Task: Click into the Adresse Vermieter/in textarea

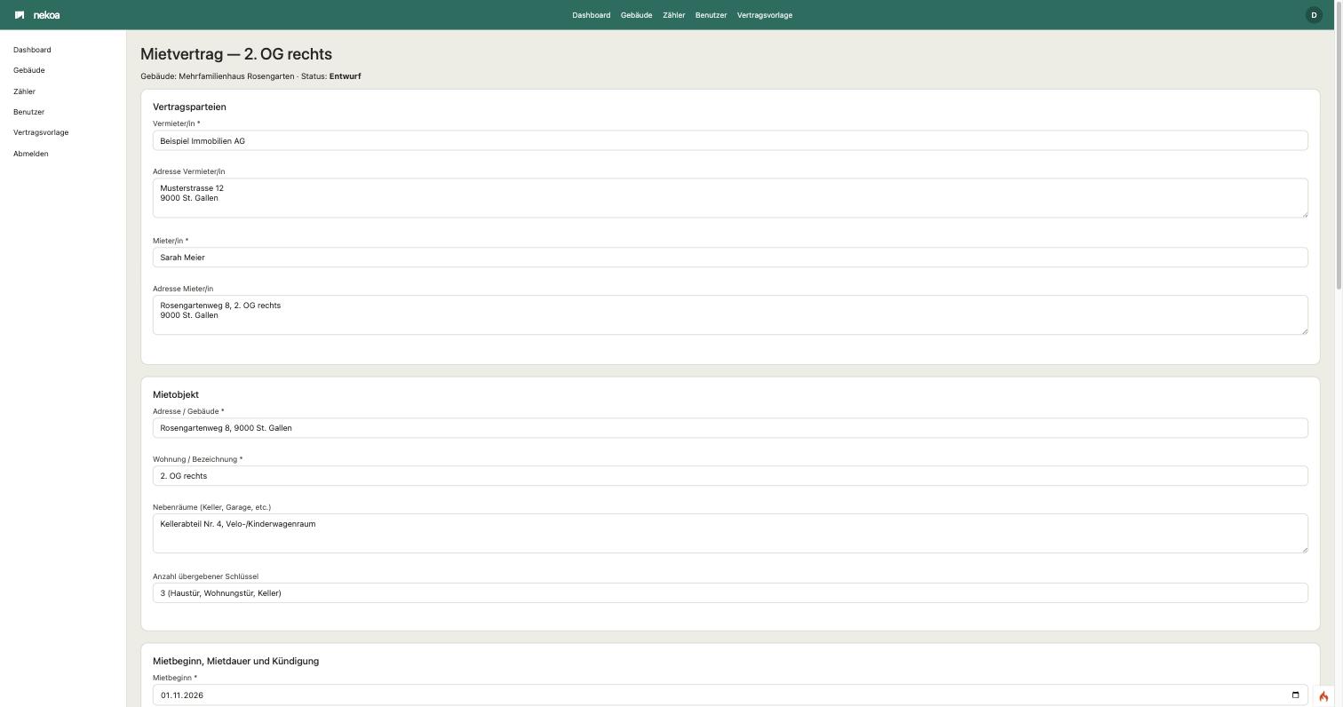Action: pyautogui.click(x=730, y=198)
